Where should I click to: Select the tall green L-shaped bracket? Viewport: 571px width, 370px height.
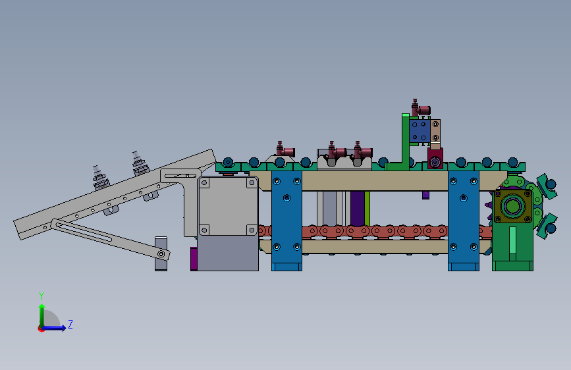404,142
